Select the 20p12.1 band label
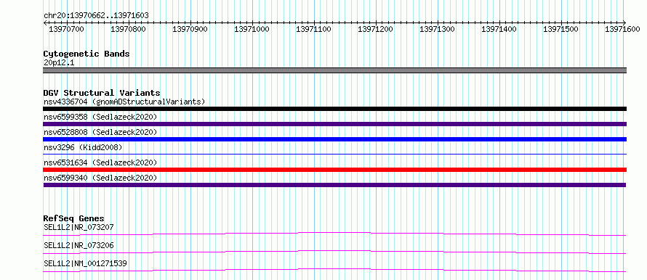 click(59, 63)
